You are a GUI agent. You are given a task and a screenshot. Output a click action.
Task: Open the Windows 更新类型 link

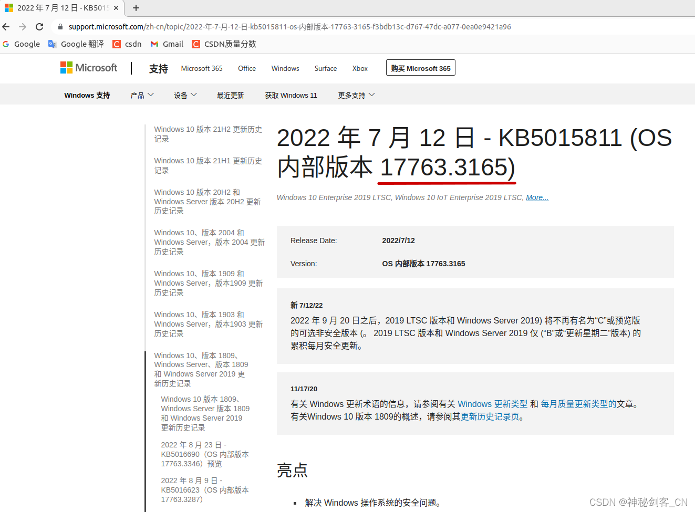[492, 404]
